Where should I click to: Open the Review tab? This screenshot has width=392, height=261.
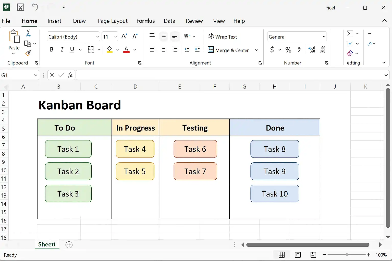(194, 21)
